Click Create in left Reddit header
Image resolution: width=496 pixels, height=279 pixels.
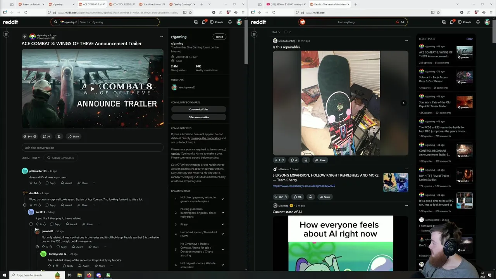217,22
